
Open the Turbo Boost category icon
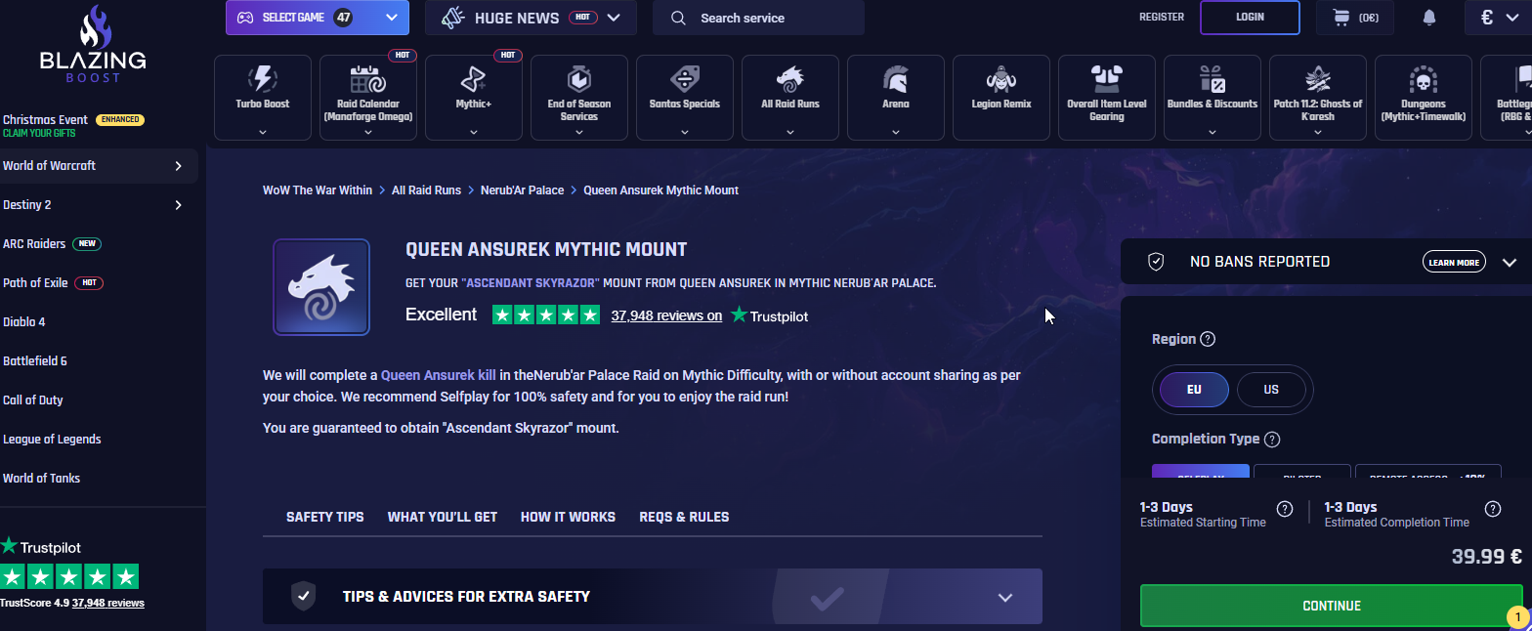tap(263, 78)
